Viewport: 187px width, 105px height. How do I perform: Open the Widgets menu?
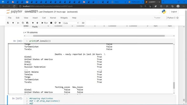[64, 18]
